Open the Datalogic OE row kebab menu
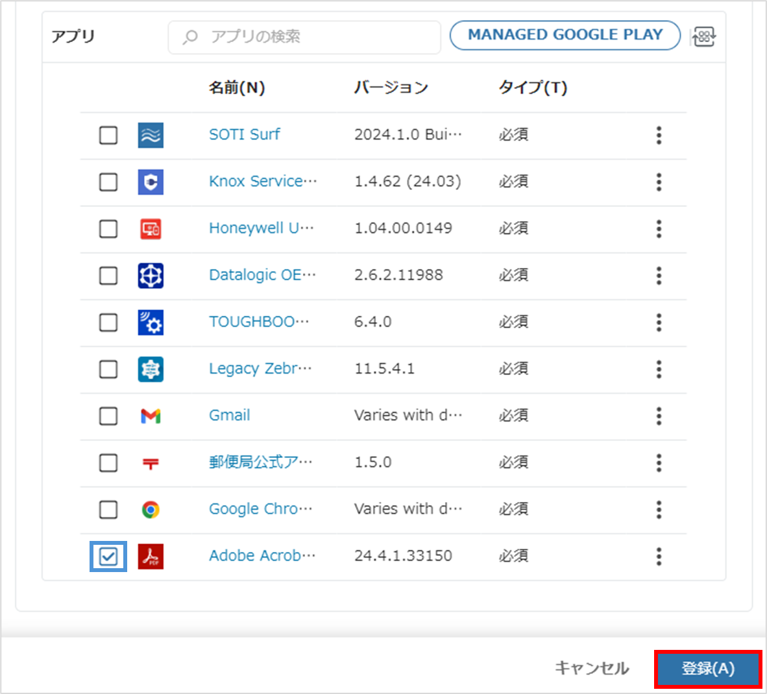 (659, 276)
